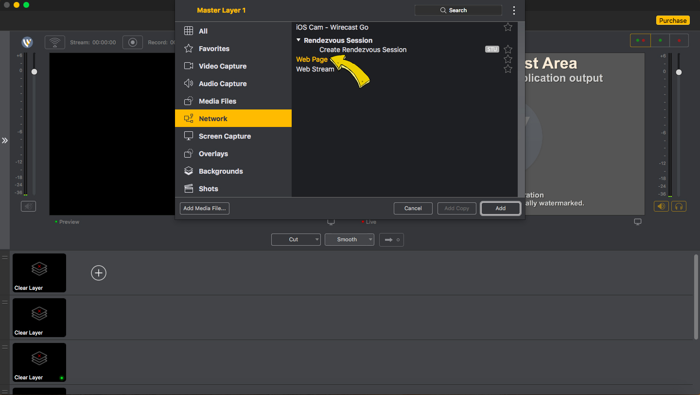Click the Shots clapperboard icon

[189, 189]
